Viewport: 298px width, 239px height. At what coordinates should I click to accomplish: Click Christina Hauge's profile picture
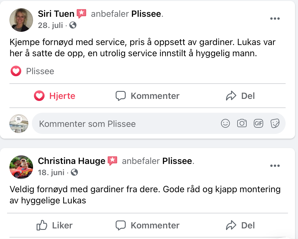21,167
